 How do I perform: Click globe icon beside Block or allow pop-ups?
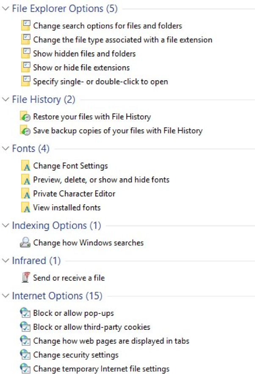click(x=25, y=313)
